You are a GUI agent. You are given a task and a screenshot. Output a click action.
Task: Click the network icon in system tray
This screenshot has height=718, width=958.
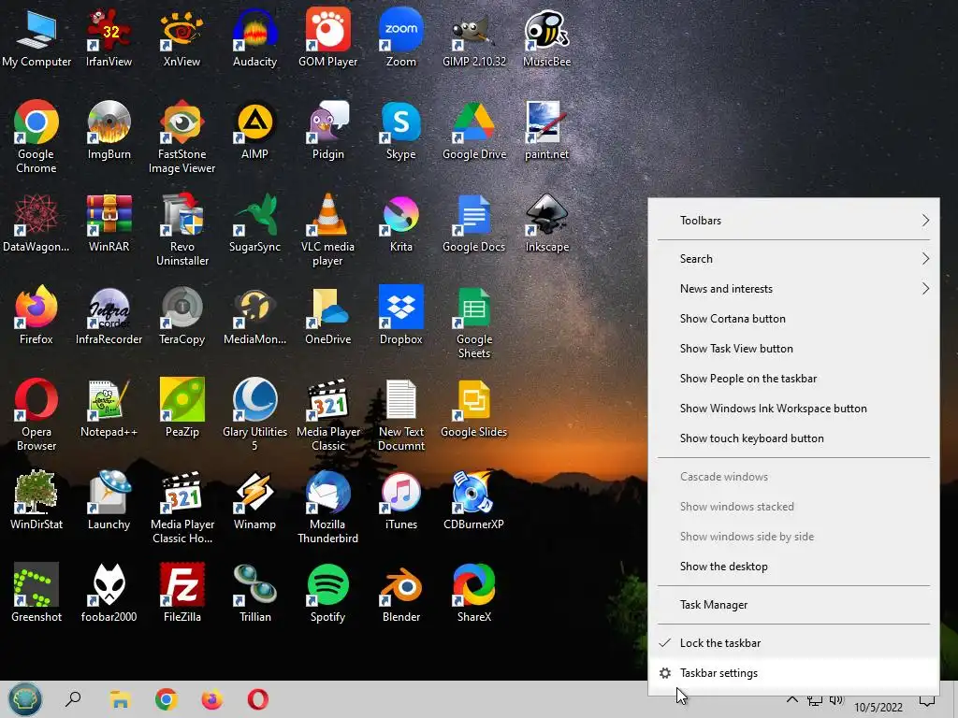point(815,700)
